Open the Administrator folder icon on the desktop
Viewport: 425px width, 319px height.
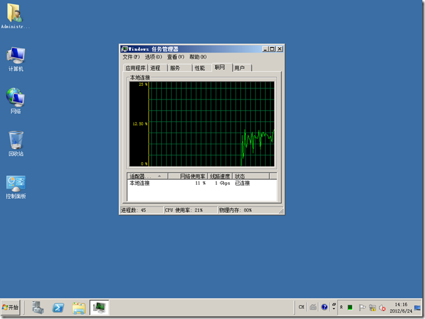[15, 16]
